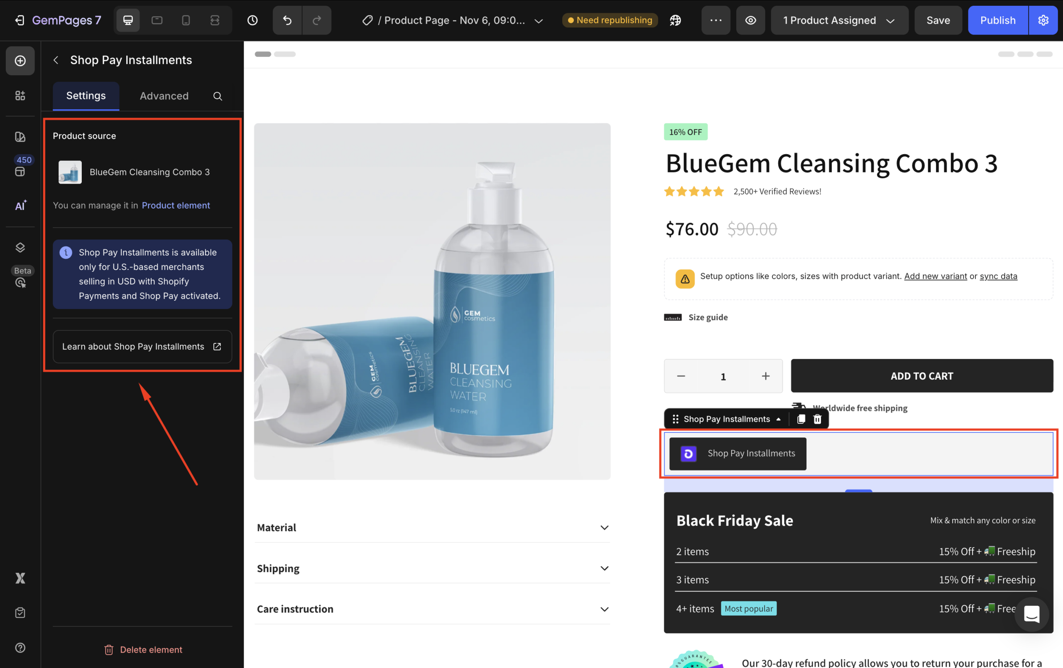Image resolution: width=1063 pixels, height=668 pixels.
Task: Open publish settings gear icon
Action: [1043, 20]
